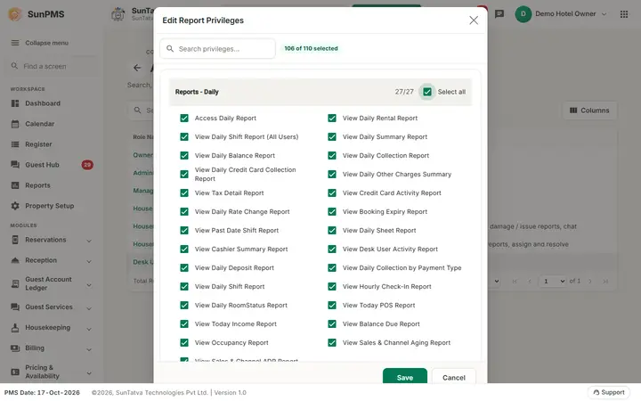Open the Calendar icon in sidebar
The width and height of the screenshot is (641, 401).
coord(15,124)
